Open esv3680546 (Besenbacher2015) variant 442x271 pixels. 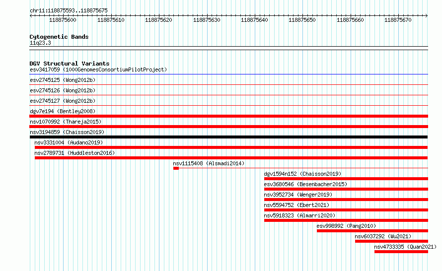pyautogui.click(x=305, y=184)
